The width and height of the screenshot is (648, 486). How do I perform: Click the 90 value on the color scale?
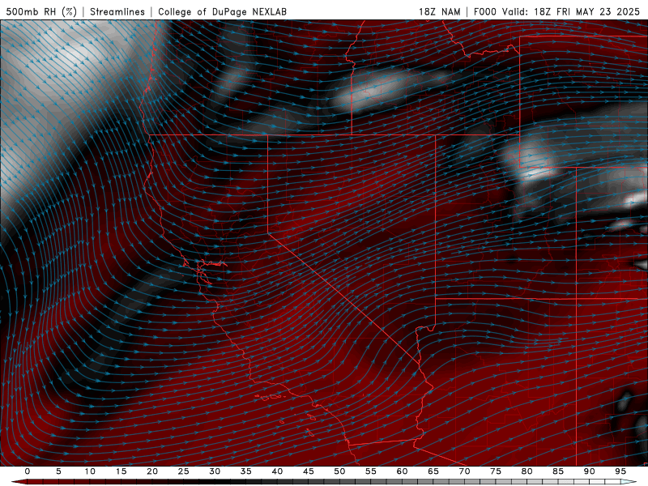[589, 471]
